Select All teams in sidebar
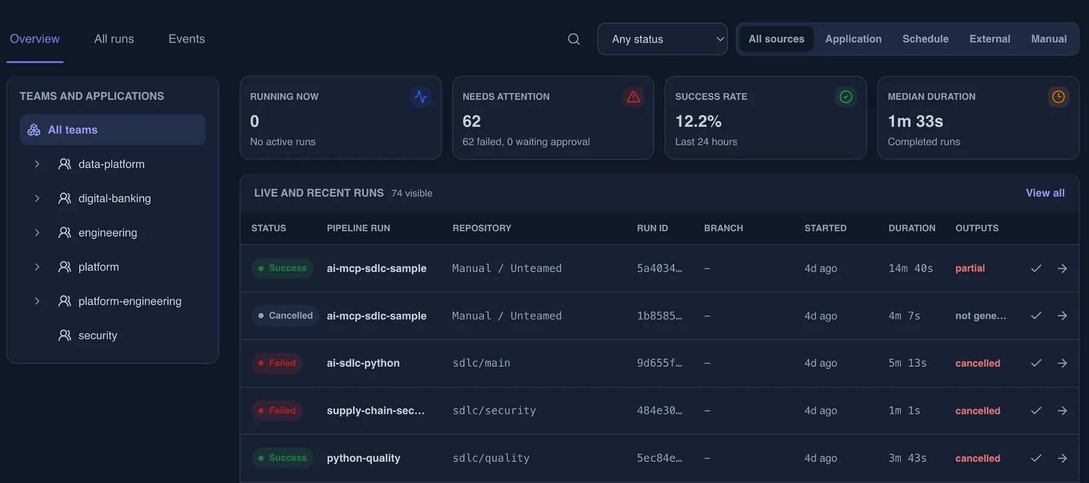 click(113, 130)
